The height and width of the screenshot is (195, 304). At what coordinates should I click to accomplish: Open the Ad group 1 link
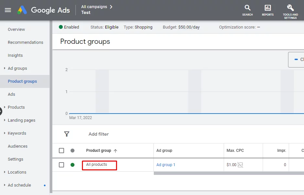pos(166,165)
